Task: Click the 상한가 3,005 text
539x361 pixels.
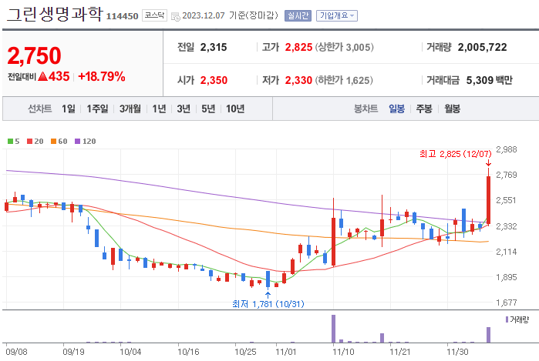Action: click(x=345, y=48)
